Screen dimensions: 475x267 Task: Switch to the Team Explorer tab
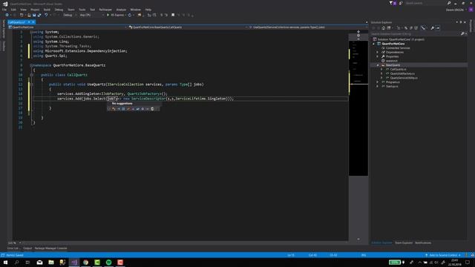click(404, 243)
